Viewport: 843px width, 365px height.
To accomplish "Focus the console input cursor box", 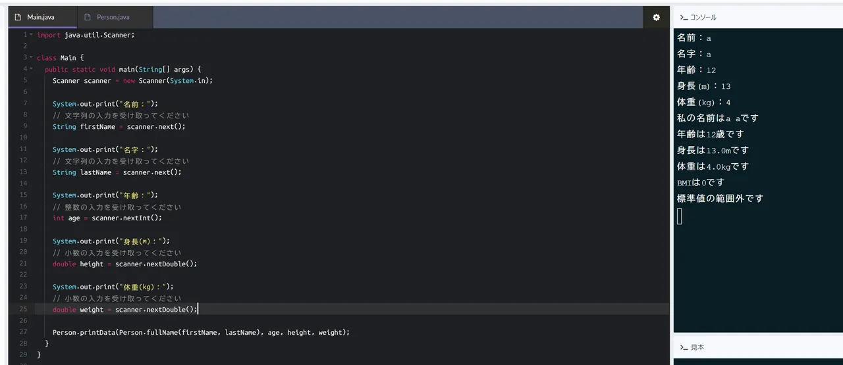I will coord(680,216).
